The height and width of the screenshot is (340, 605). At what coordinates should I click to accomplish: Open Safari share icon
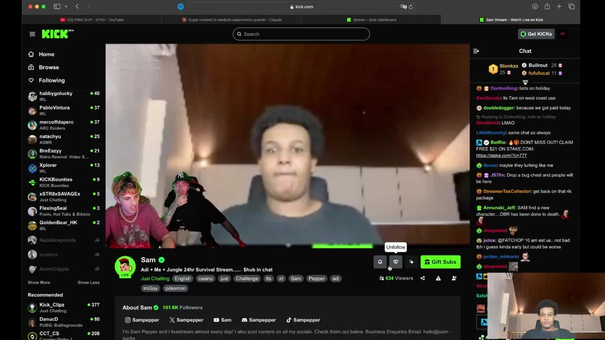click(x=547, y=7)
